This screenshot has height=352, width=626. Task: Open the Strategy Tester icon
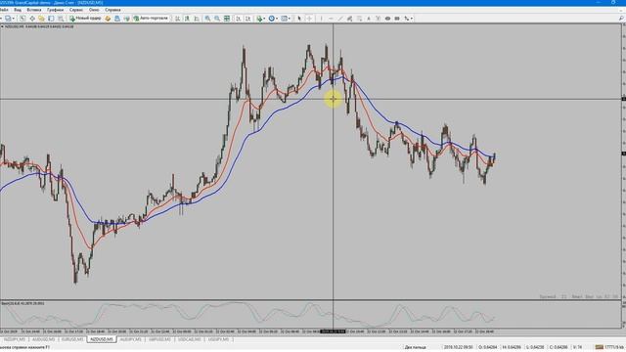[x=61, y=19]
